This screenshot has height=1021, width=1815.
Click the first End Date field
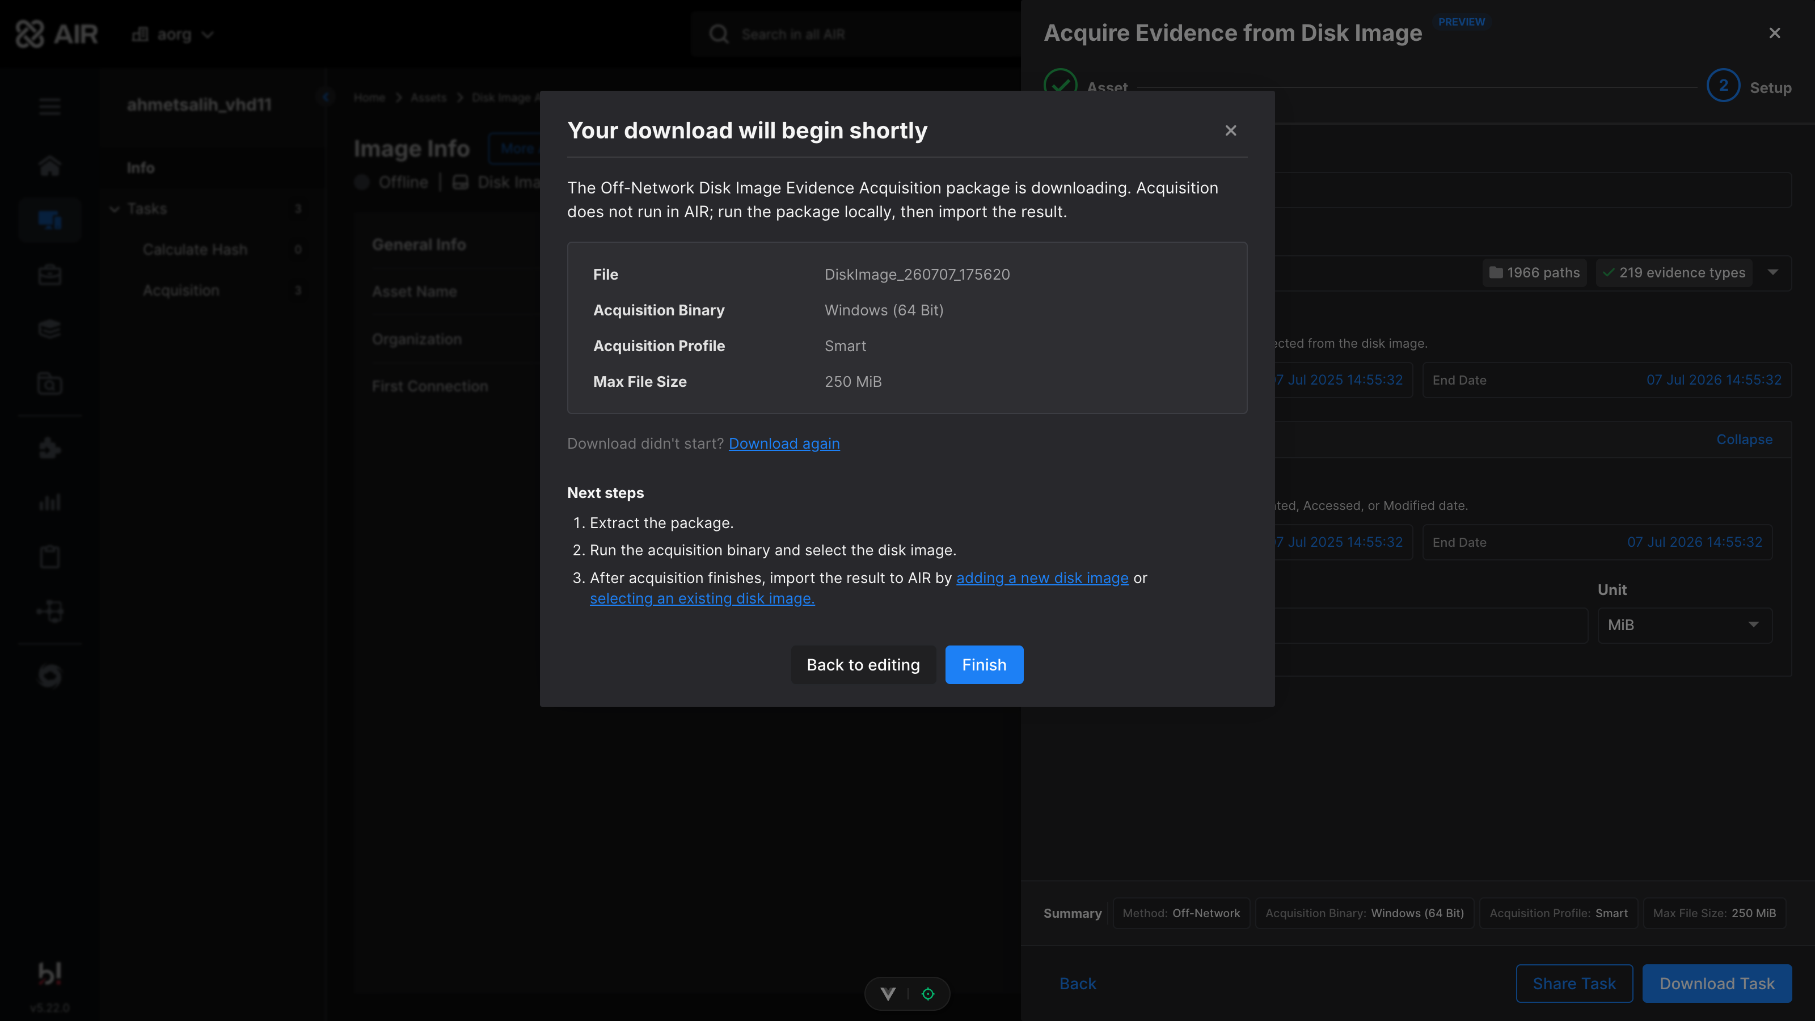click(1606, 380)
